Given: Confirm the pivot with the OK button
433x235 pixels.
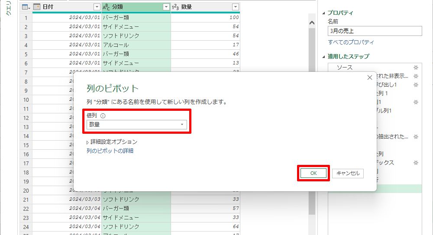Looking at the screenshot, I should pyautogui.click(x=313, y=173).
